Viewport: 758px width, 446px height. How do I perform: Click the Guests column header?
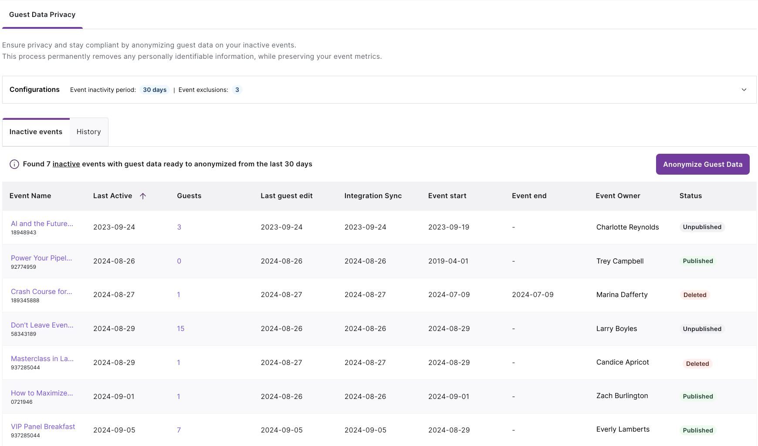(189, 196)
